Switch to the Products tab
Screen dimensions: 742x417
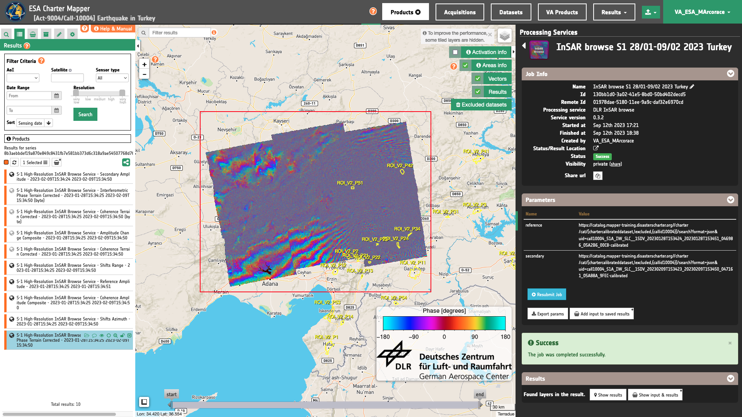pyautogui.click(x=405, y=12)
